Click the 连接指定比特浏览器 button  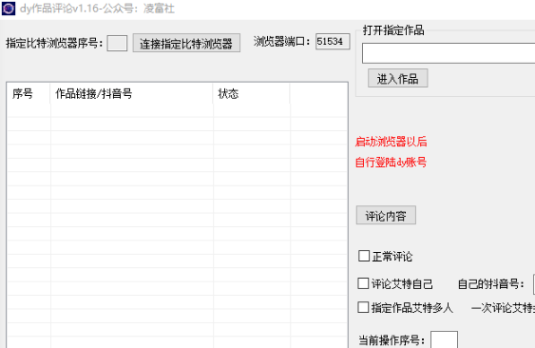186,43
